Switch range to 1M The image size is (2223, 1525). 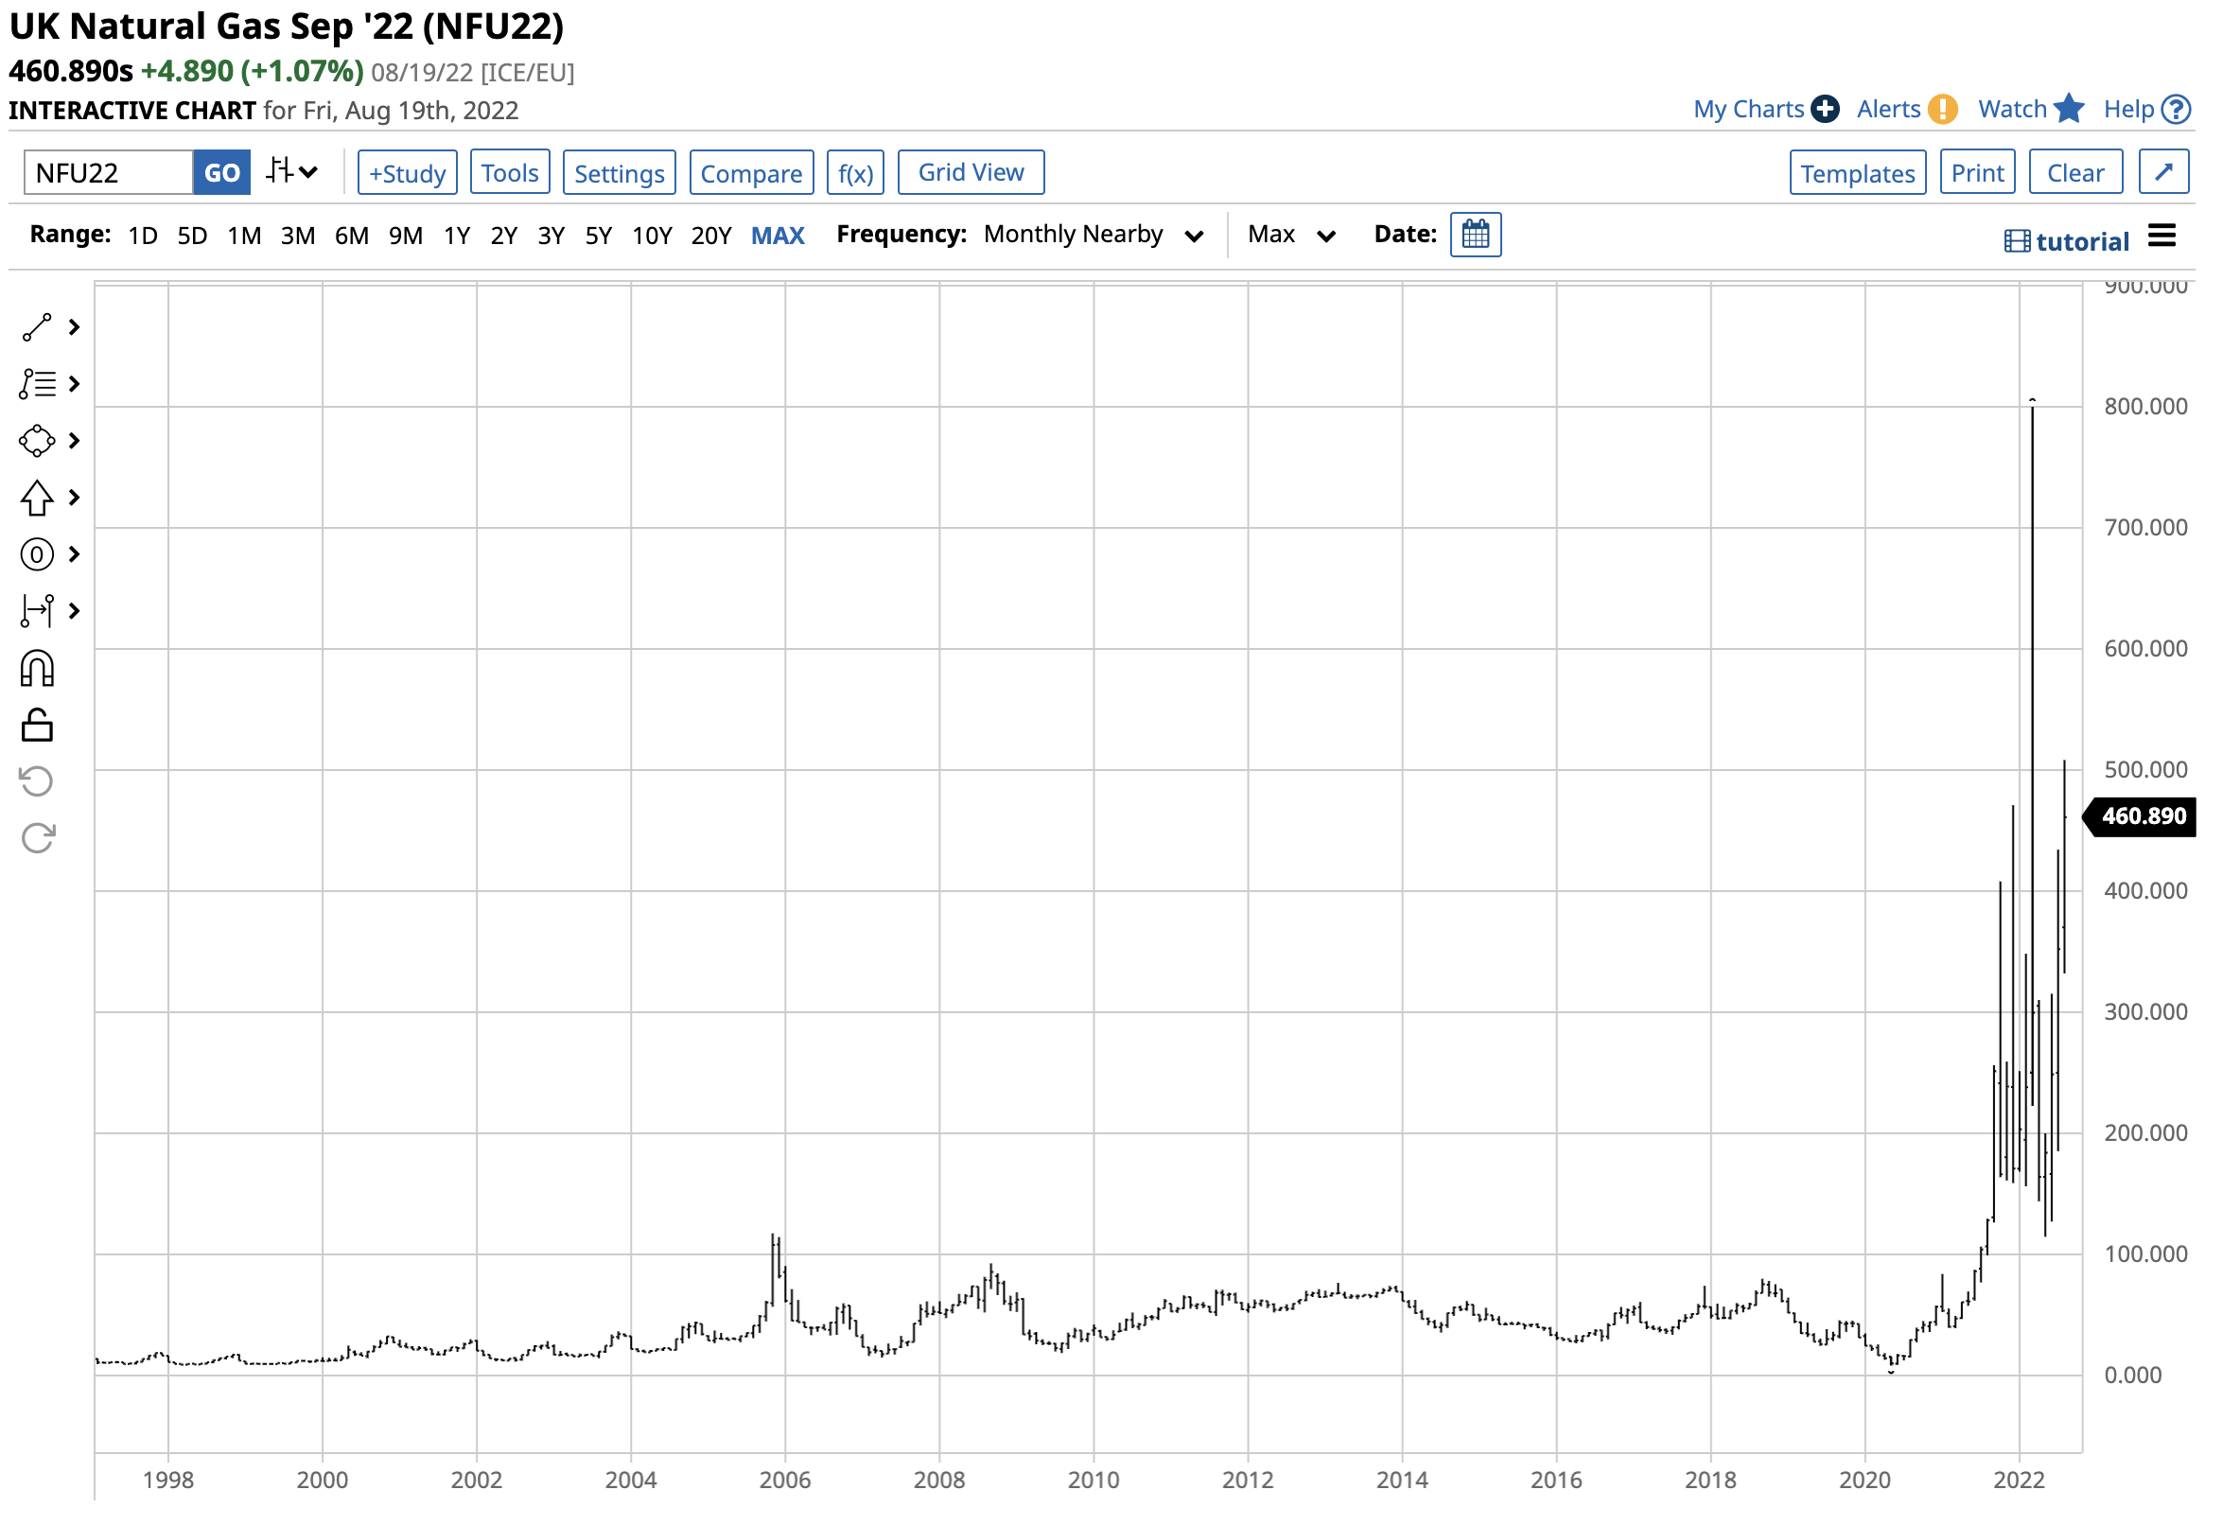(x=245, y=237)
